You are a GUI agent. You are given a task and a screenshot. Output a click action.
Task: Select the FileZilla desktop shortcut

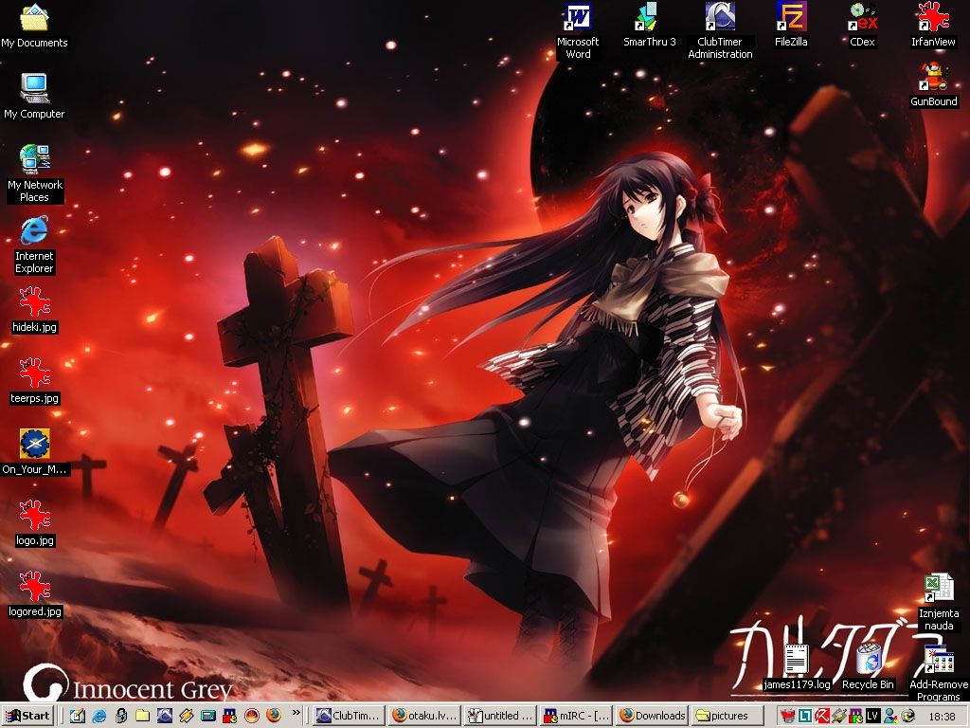pyautogui.click(x=791, y=26)
